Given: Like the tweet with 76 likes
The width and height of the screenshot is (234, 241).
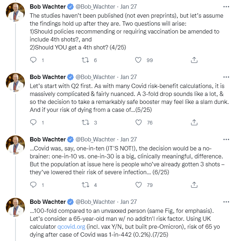Looking at the screenshot, I should 139,122.
